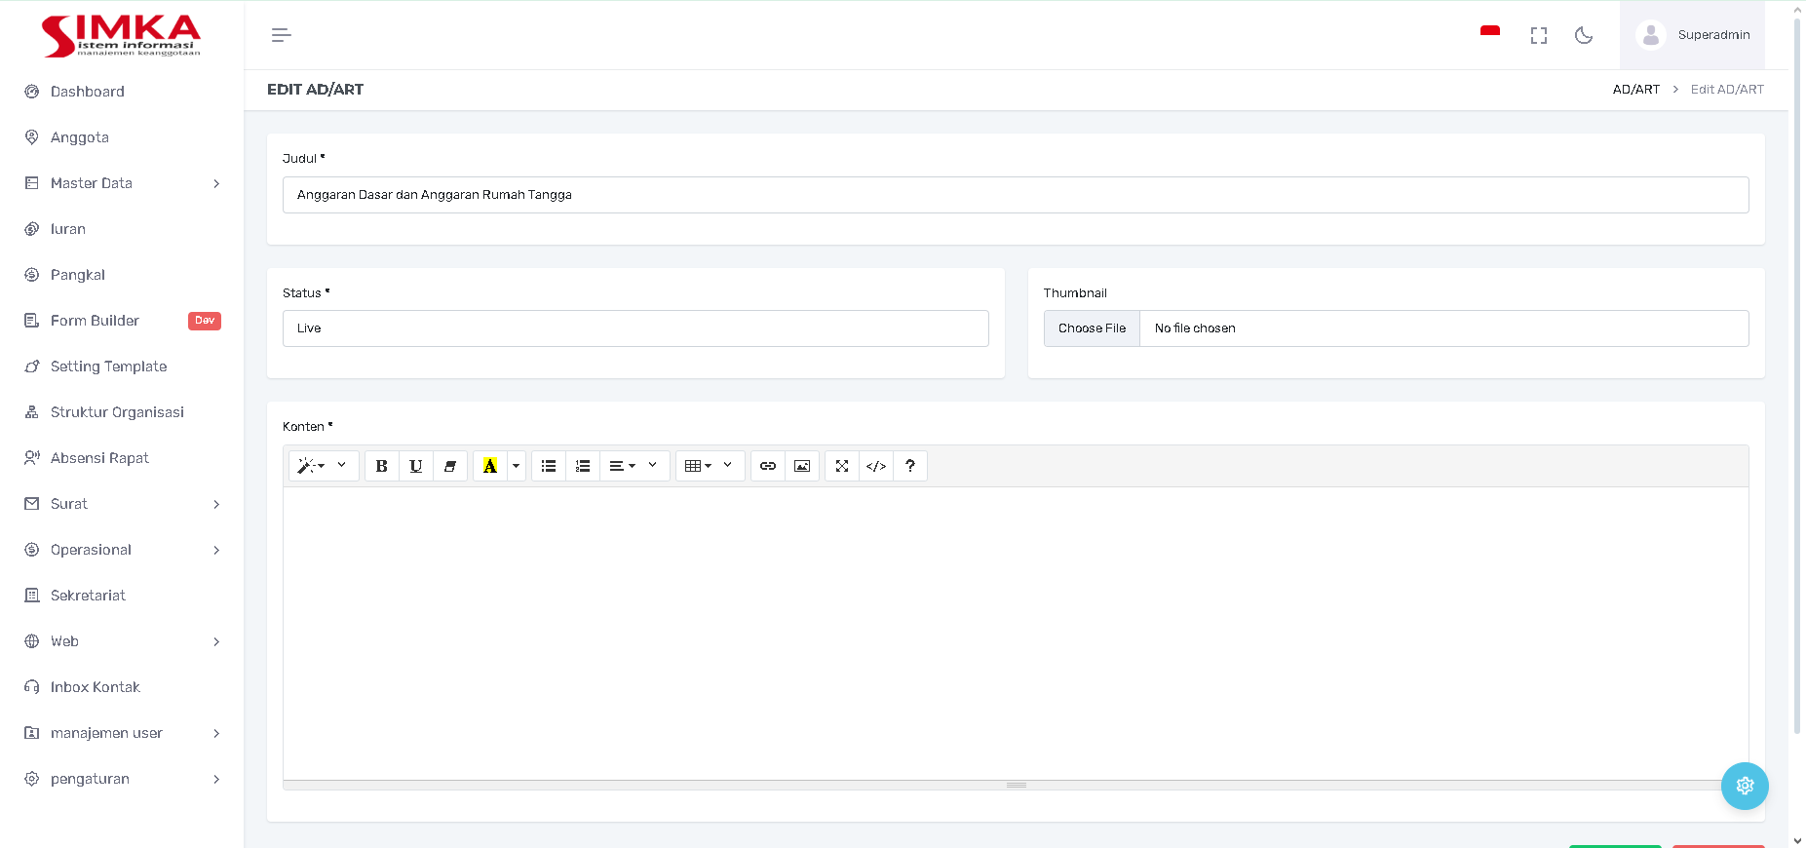Insert a numbered ordered list
Viewport: 1806px width, 848px height.
click(583, 466)
